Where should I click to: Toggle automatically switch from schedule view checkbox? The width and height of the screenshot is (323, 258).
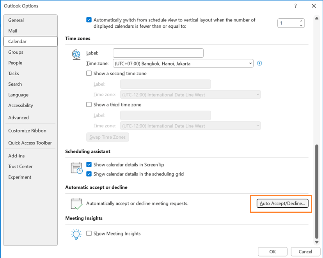coord(89,20)
